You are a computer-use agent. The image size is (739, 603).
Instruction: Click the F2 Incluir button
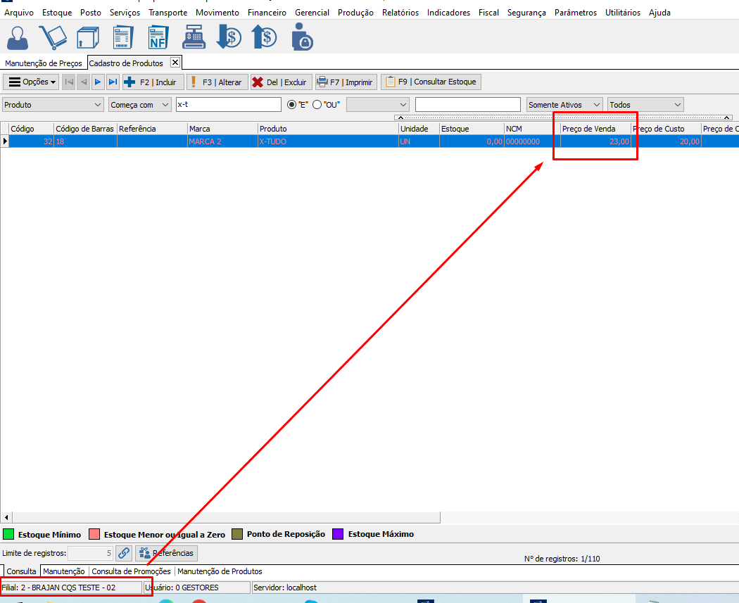(x=153, y=82)
